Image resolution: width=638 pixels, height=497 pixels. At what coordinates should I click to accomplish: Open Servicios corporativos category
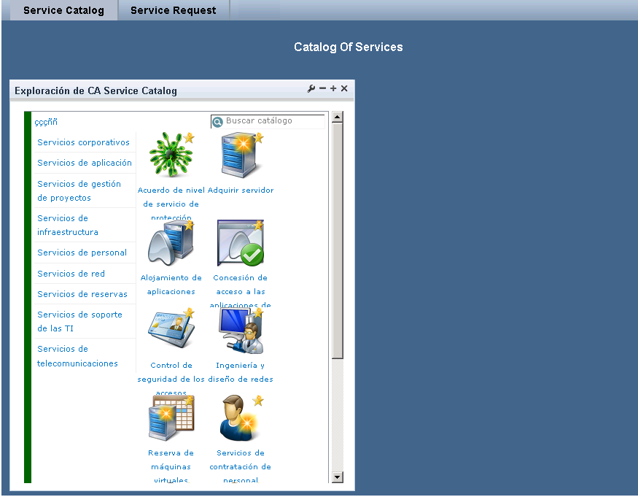click(x=83, y=142)
